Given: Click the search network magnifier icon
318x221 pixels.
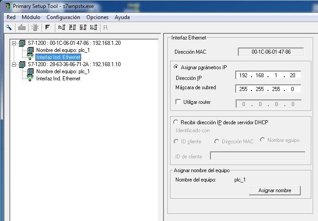Looking at the screenshot, I should click(x=8, y=28).
